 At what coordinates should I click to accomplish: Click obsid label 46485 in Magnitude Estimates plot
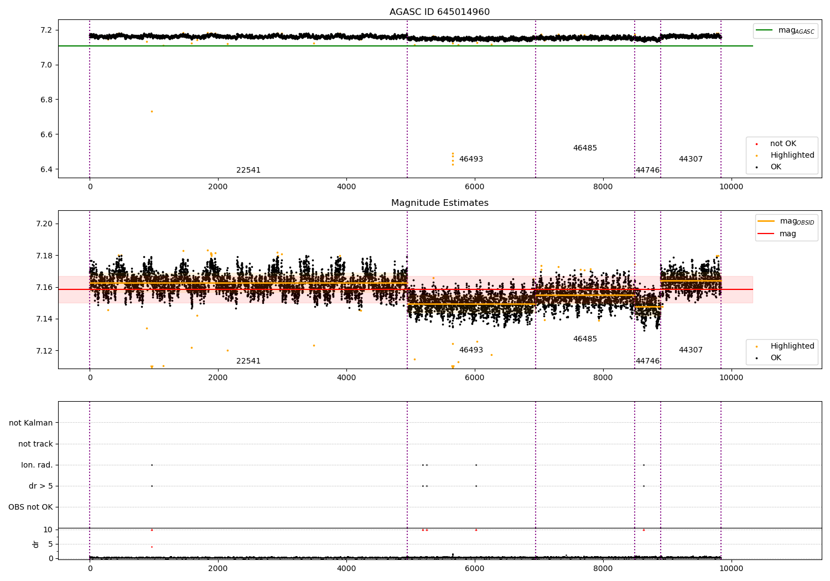(x=585, y=339)
